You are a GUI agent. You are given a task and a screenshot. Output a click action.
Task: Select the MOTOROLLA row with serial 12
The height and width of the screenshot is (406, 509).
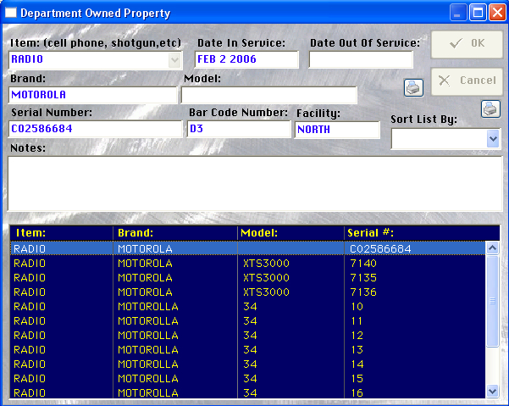[x=247, y=335]
